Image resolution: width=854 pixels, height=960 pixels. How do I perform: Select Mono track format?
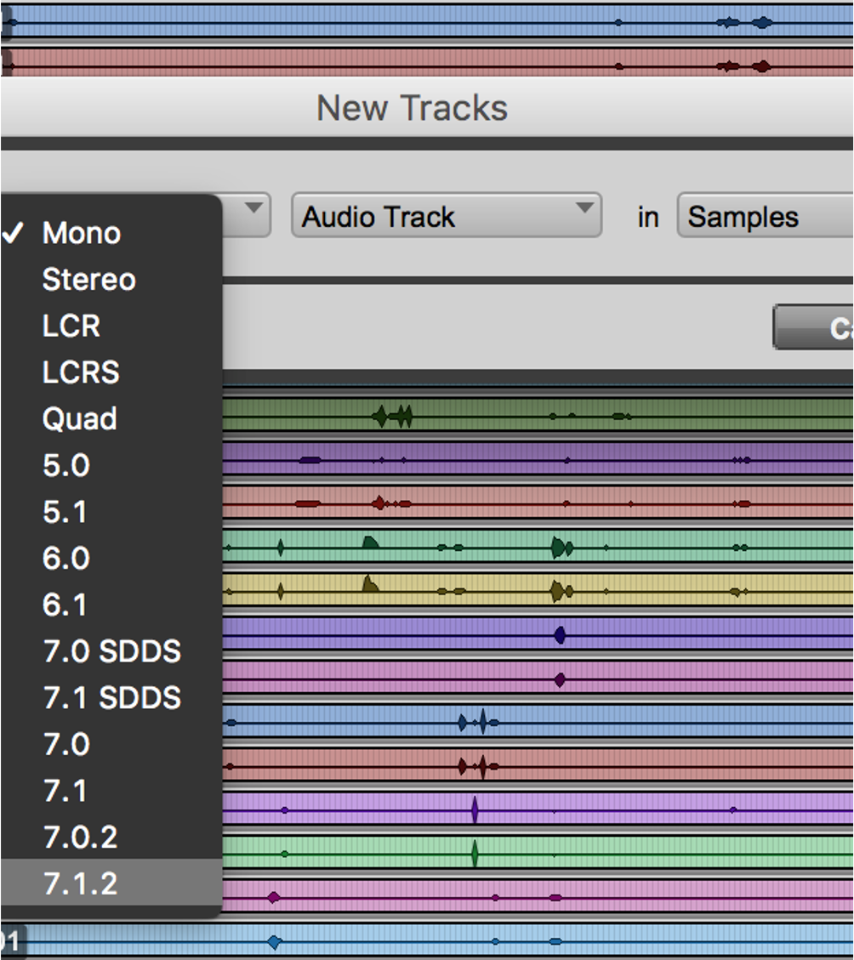click(81, 234)
